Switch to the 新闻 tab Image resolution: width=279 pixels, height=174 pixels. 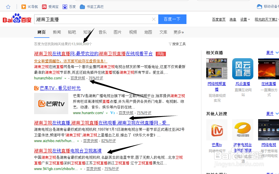tap(57, 32)
